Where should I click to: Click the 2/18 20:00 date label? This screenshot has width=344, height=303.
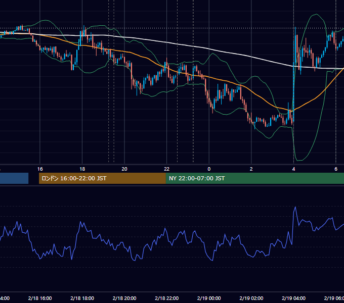click(x=124, y=298)
